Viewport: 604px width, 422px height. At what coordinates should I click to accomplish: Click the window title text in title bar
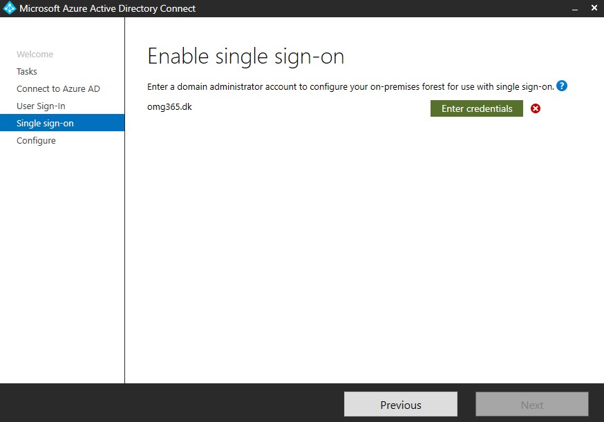point(107,8)
